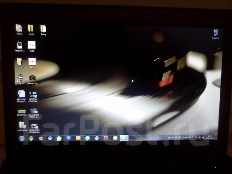This screenshot has width=232, height=174.
Task: Open Photoshop from the taskbar
Action: 69,138
